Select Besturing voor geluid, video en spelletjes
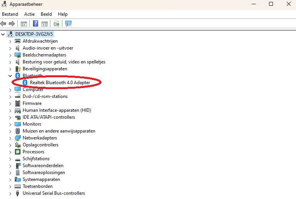296x199 pixels. [64, 62]
